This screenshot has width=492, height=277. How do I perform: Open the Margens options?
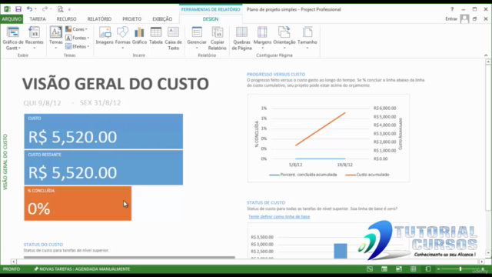click(x=262, y=38)
